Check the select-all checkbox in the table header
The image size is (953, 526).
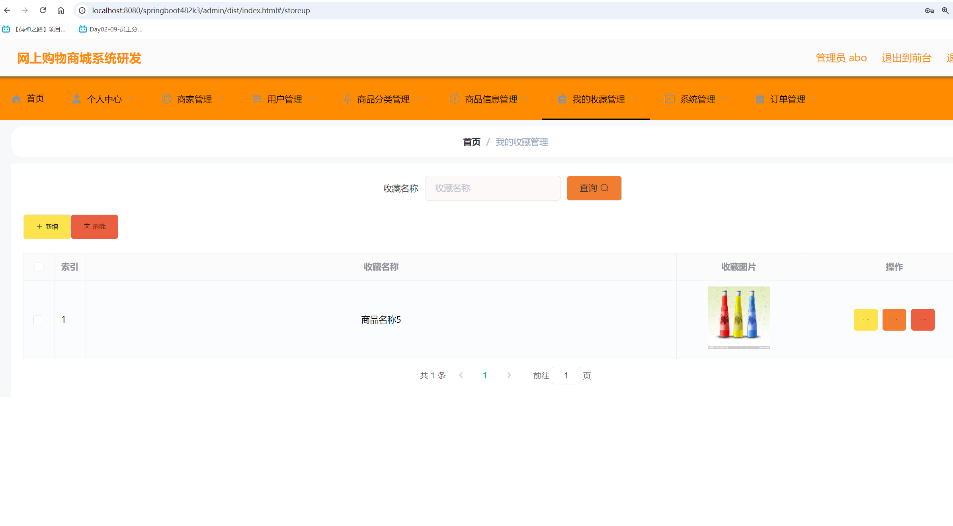tap(39, 267)
